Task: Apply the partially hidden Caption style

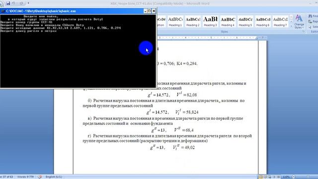Action: point(161,21)
